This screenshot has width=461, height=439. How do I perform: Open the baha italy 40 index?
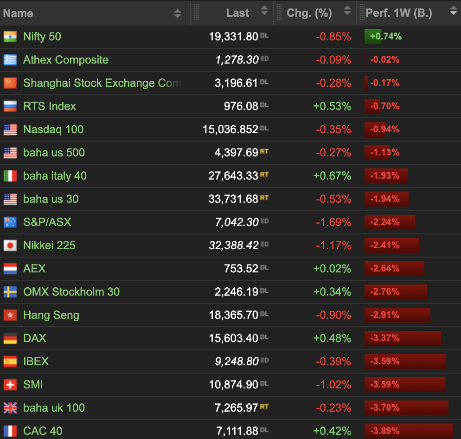[55, 176]
